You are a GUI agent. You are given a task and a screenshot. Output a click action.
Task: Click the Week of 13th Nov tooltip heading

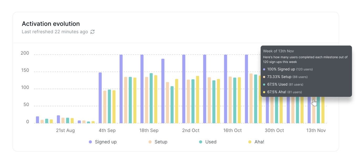pos(278,51)
